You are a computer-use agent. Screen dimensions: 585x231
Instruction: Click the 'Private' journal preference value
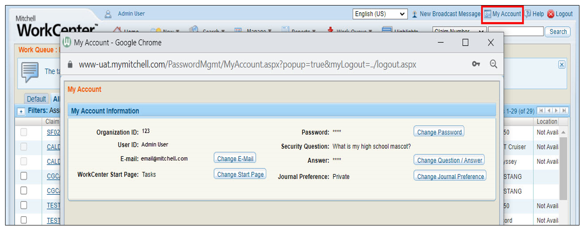[x=341, y=177]
